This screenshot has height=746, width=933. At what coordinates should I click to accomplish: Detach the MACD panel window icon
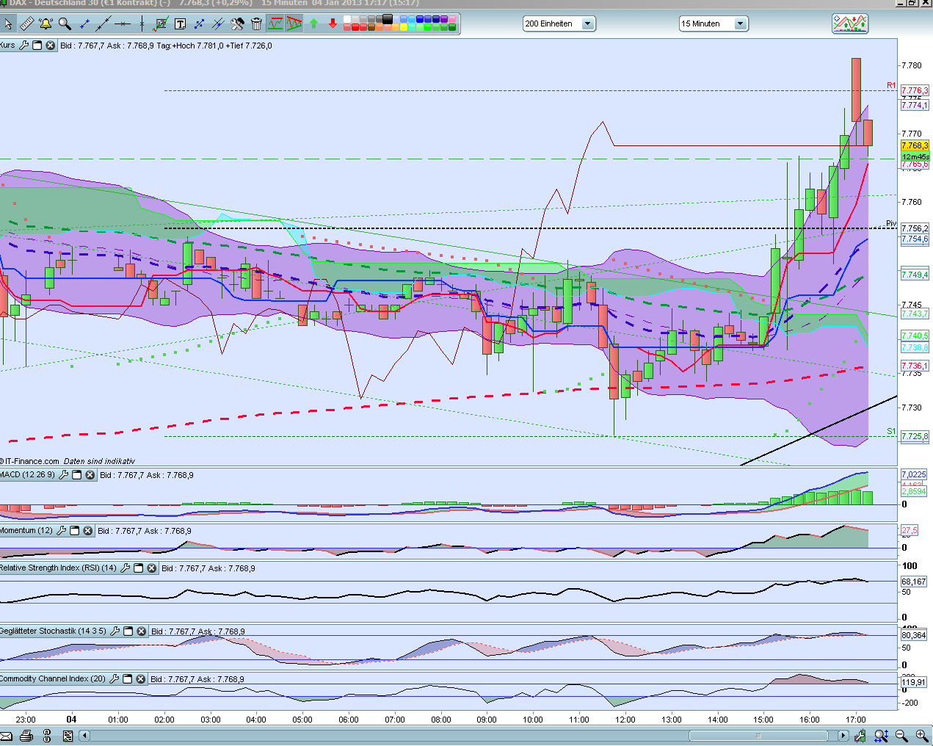76,475
